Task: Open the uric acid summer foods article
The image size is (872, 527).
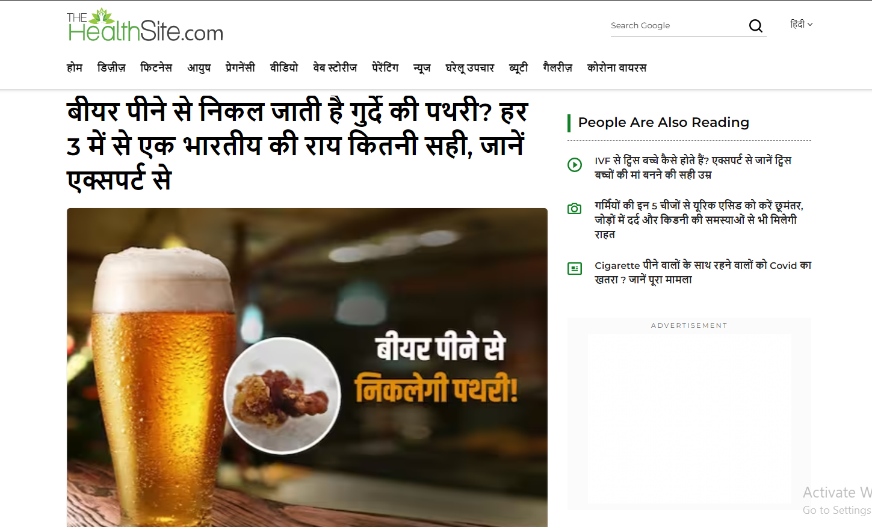Action: tap(698, 220)
